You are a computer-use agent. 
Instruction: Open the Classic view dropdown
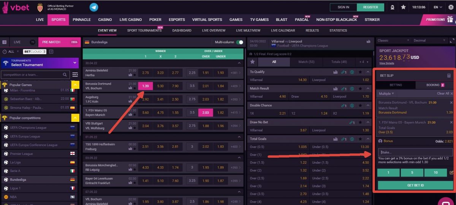pyautogui.click(x=393, y=40)
